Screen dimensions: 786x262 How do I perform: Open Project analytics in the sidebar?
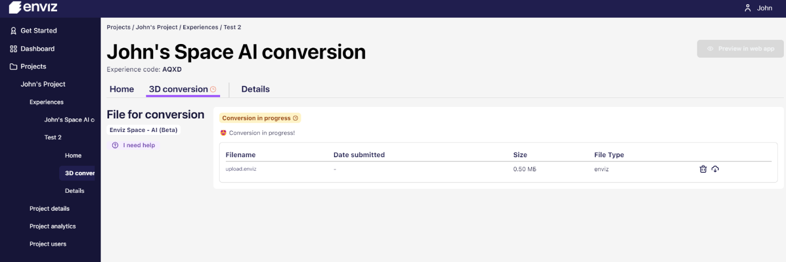(52, 226)
